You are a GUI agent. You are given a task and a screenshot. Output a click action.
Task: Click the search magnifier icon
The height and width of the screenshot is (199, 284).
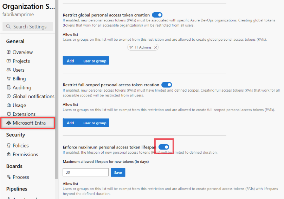coord(8,27)
